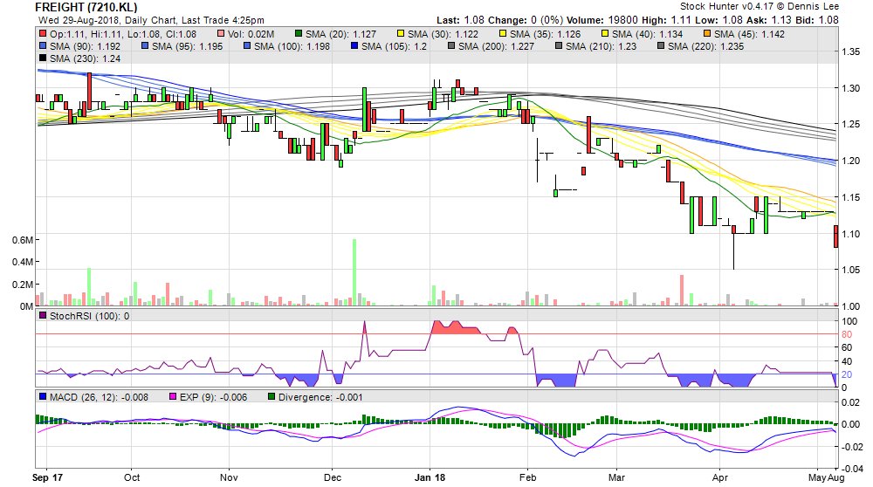Click the SMA (220) gray swatch
873x487 pixels.
(x=662, y=46)
